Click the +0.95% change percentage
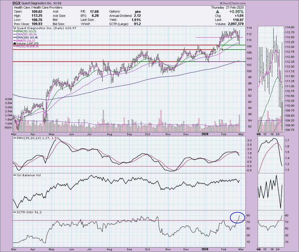The image size is (299, 252). 236,12
